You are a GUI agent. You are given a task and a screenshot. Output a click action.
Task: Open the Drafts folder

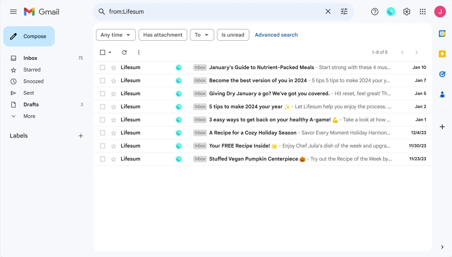click(x=31, y=105)
